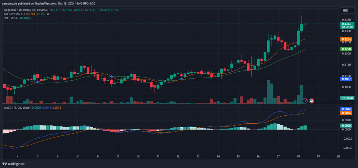Click the blue MA cross marker before date 9

coord(111,76)
